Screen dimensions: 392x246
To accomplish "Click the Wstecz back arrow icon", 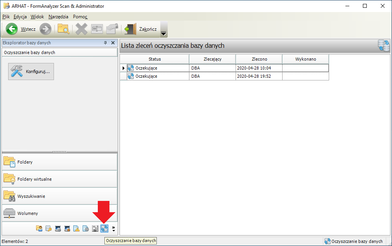I will 11,29.
